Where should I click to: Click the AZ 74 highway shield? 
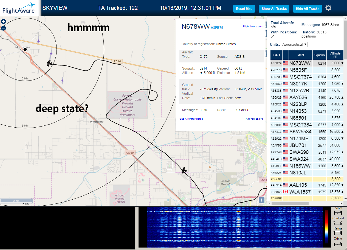coord(117,61)
